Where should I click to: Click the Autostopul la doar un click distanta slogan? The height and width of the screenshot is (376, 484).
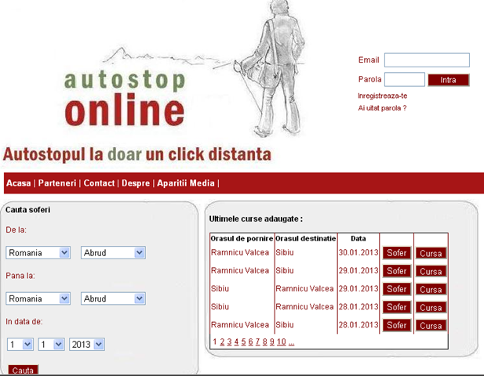click(137, 154)
